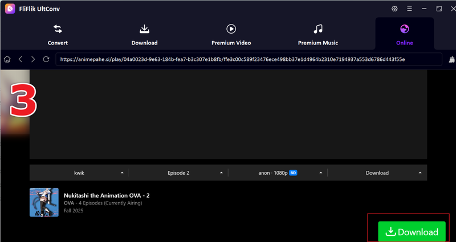Navigate forward with the right arrow
Viewport: 456px width, 242px height.
point(33,59)
